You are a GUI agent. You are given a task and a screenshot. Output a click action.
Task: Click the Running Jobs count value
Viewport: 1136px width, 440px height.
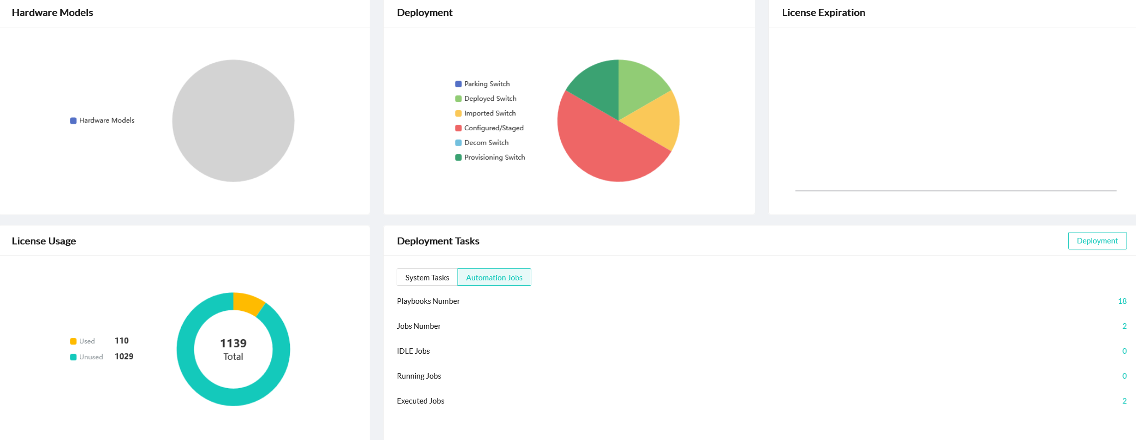click(1124, 376)
